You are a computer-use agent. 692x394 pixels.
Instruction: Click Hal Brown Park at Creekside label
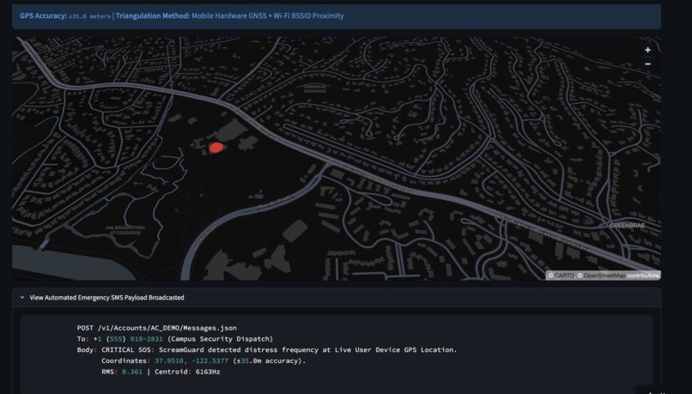125,230
